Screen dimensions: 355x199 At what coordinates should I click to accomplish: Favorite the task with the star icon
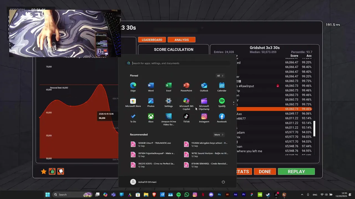44,172
